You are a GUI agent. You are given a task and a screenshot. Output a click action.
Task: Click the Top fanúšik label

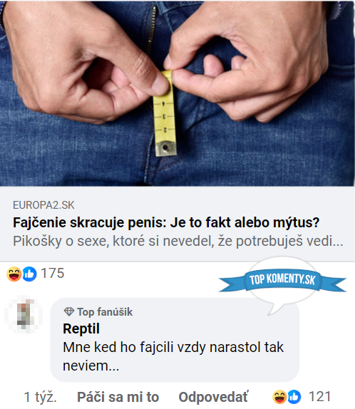(x=105, y=312)
